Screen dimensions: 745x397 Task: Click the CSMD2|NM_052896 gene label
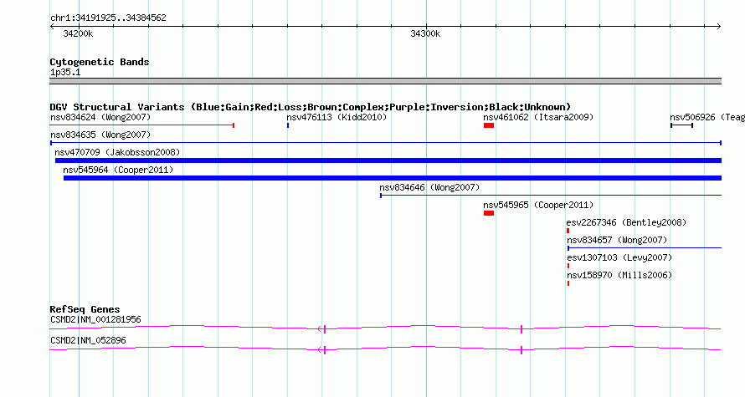point(88,340)
